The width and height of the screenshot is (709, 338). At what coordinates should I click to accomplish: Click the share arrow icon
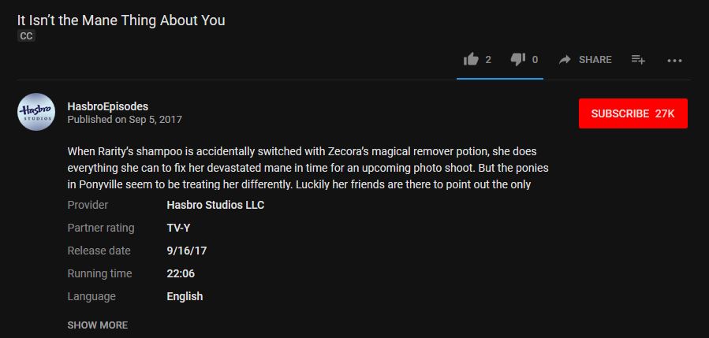tap(565, 60)
